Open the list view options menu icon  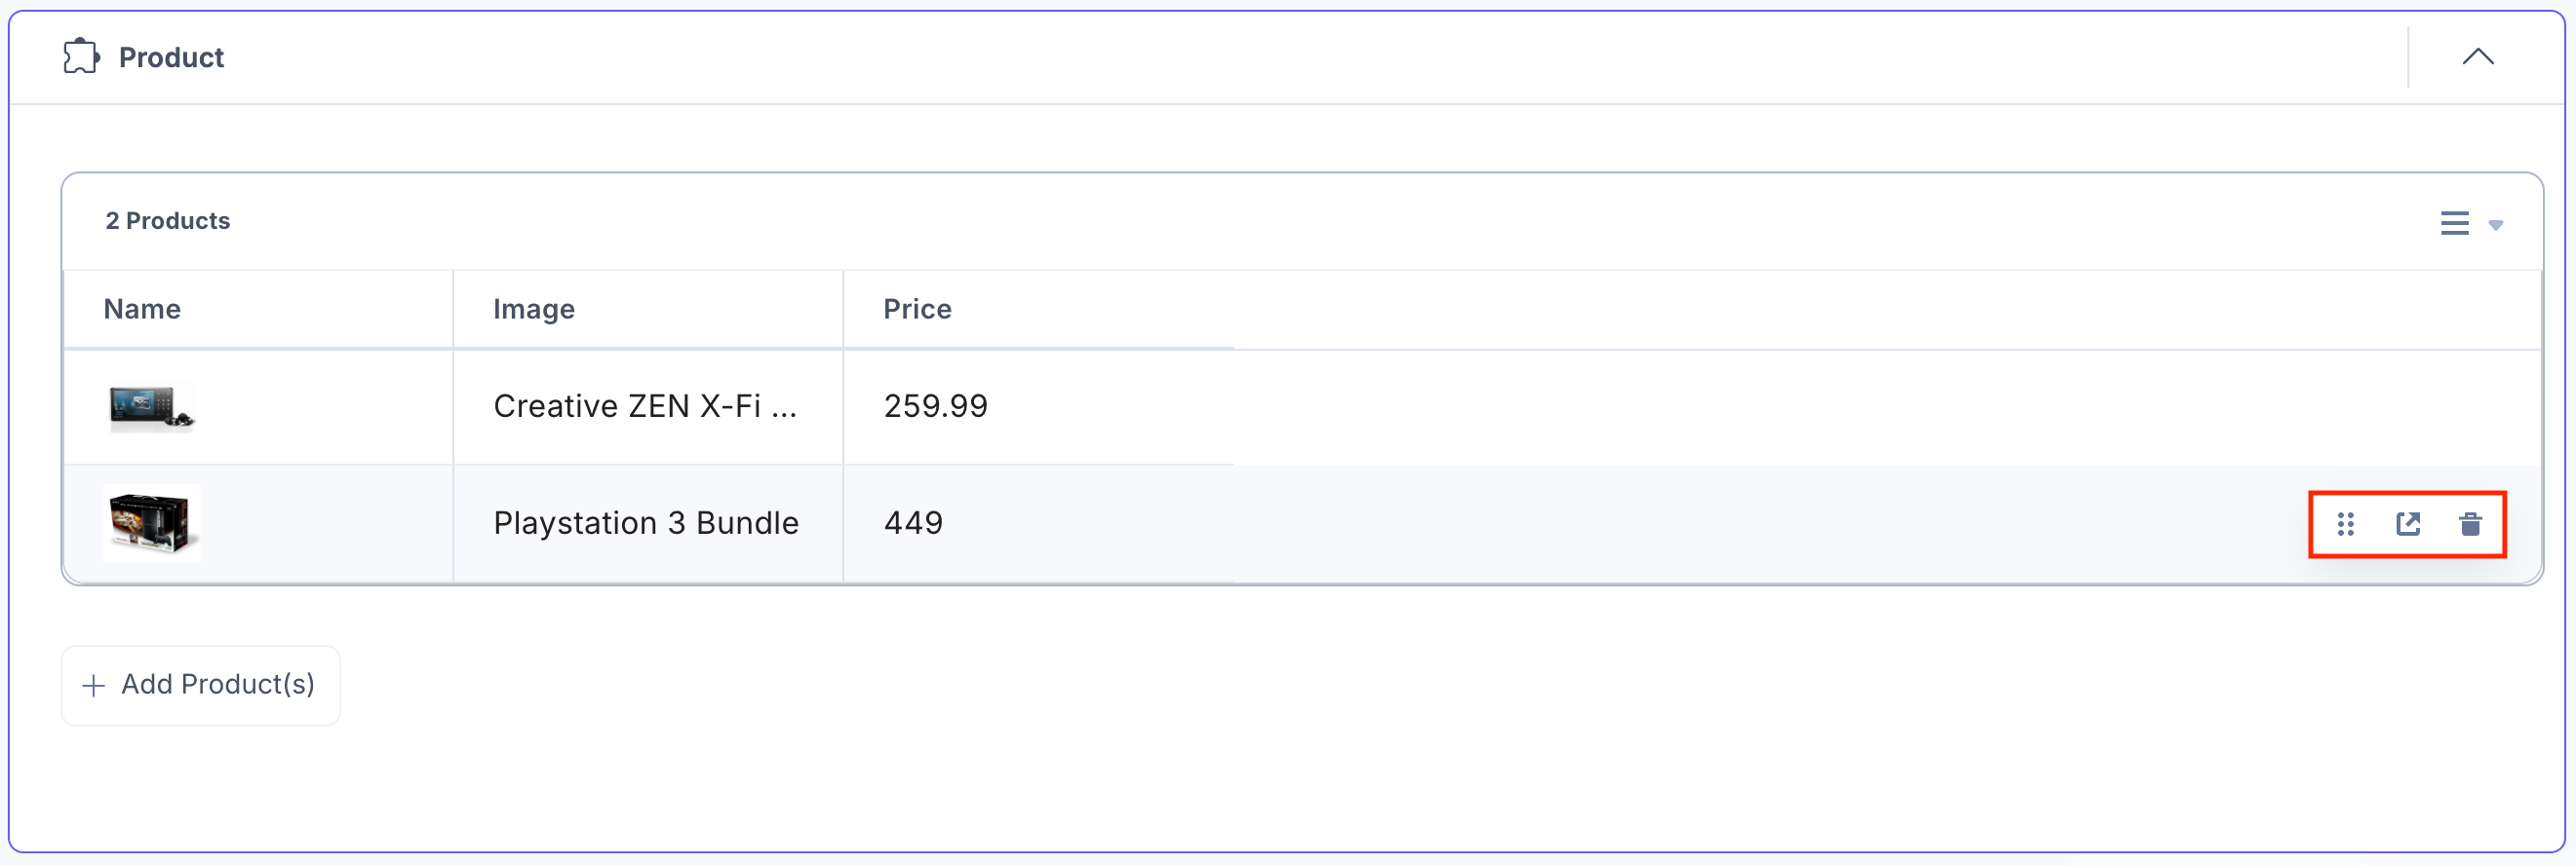point(2454,223)
